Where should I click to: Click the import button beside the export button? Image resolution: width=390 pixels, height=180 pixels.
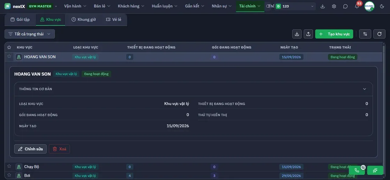[297, 34]
